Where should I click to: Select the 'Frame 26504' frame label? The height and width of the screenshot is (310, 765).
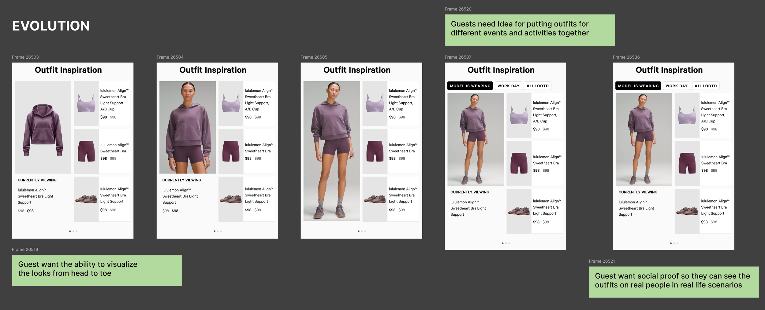tap(170, 57)
